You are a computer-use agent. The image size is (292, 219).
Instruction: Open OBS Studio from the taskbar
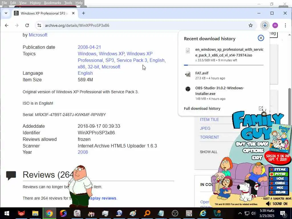point(175,213)
